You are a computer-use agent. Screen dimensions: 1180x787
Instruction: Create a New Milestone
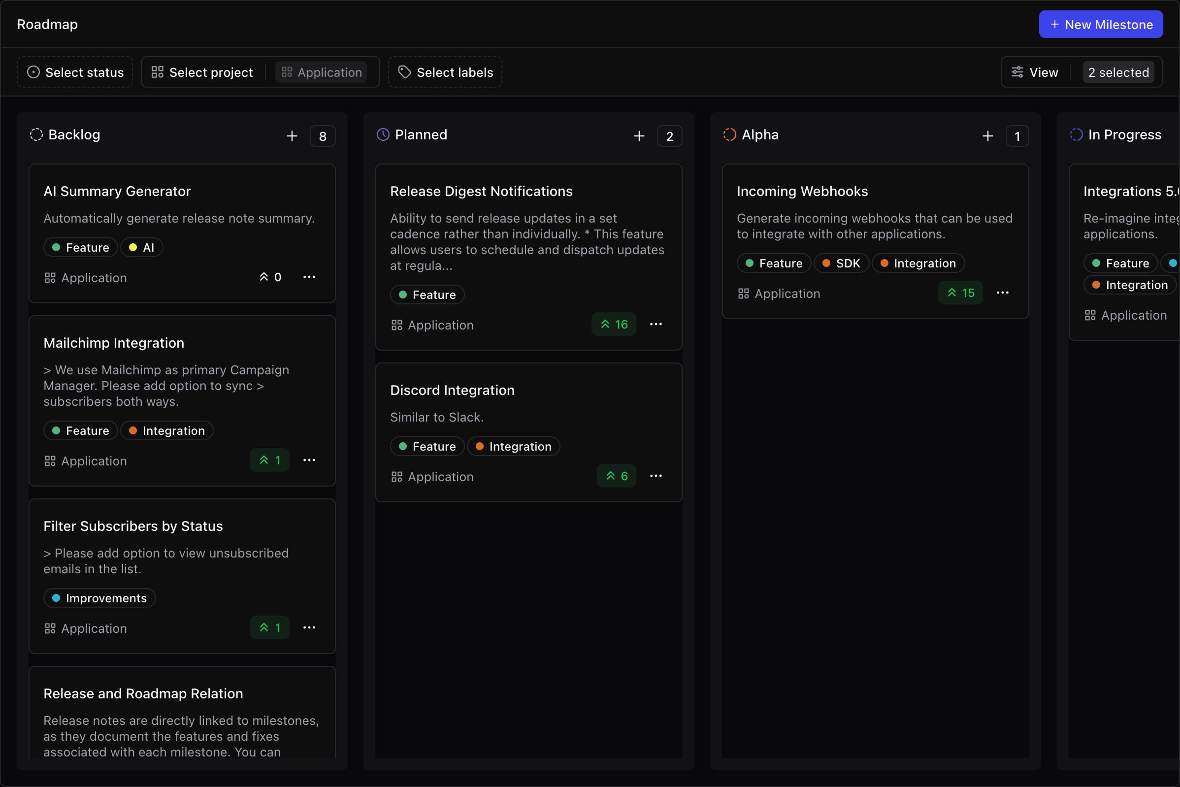click(1100, 24)
